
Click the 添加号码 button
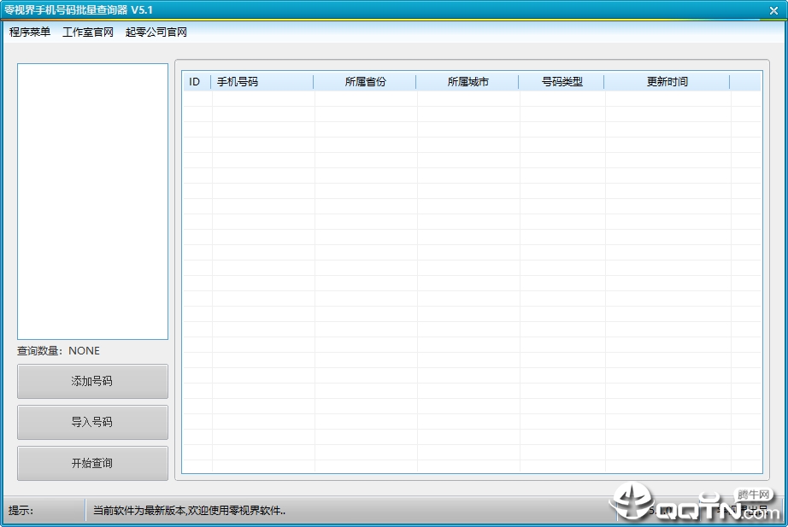coord(92,381)
